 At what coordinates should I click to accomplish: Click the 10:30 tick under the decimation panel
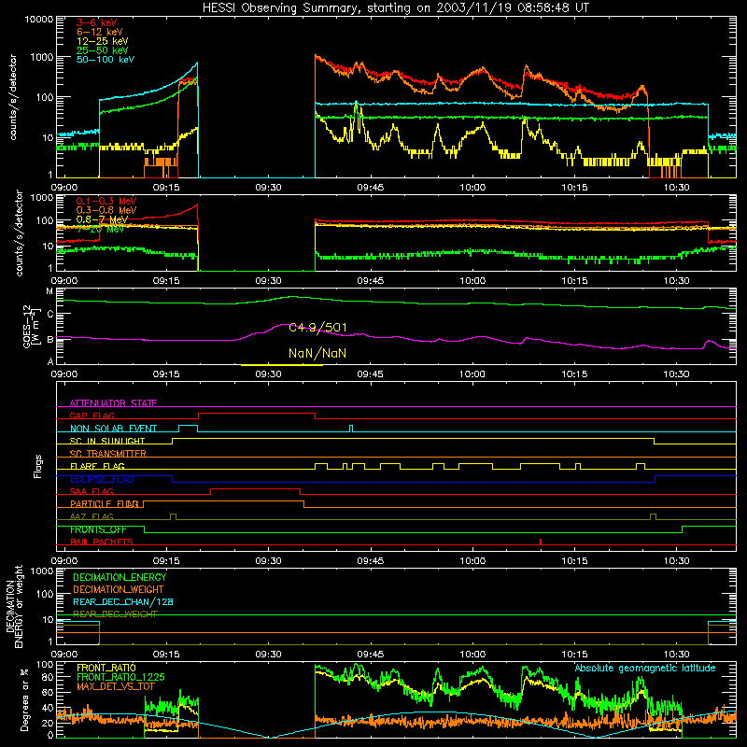676,655
